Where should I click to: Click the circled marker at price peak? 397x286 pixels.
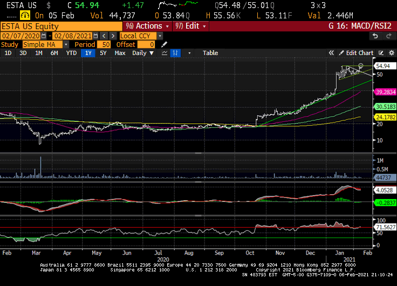pyautogui.click(x=361, y=66)
